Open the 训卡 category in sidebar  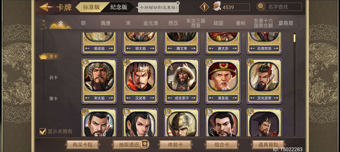coord(53,77)
